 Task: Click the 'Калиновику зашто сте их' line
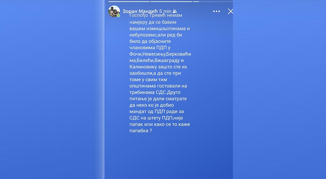[x=158, y=67]
